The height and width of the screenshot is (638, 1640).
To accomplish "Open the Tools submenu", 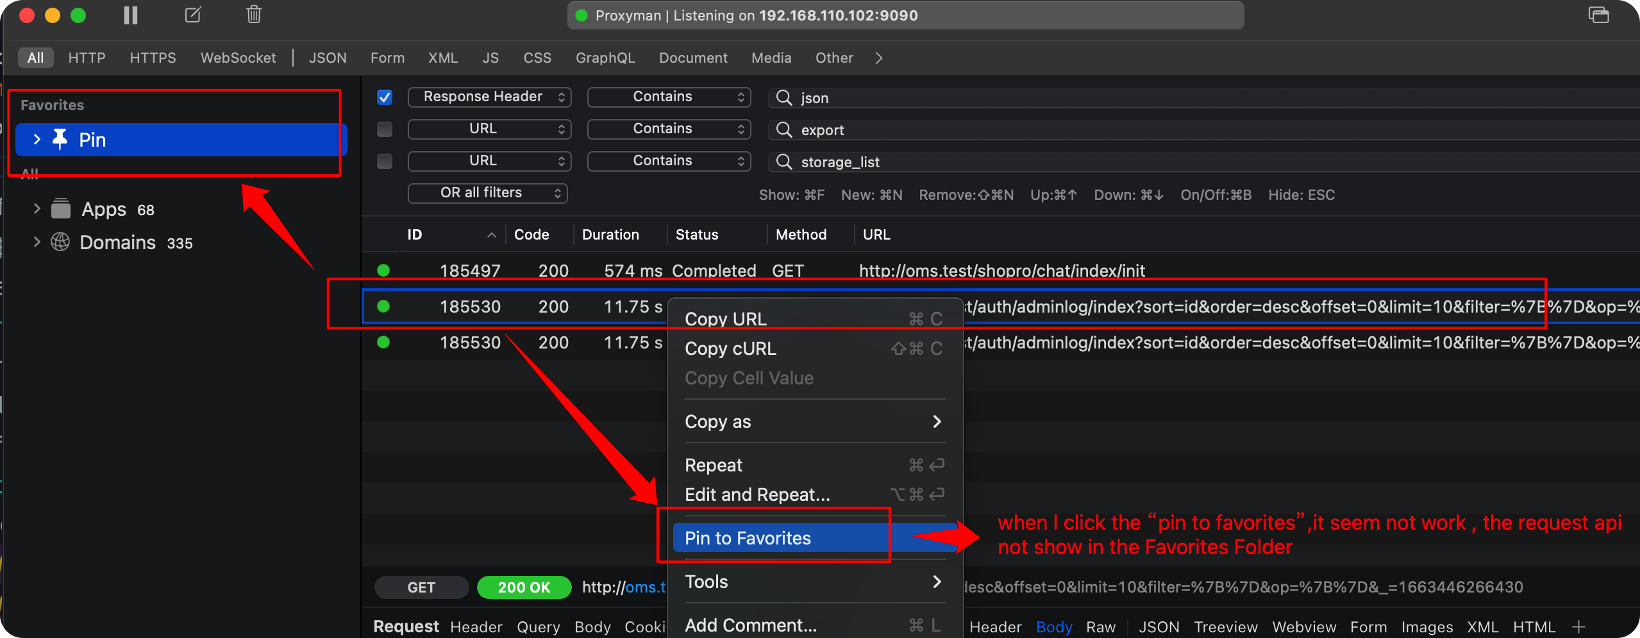I will click(x=814, y=581).
